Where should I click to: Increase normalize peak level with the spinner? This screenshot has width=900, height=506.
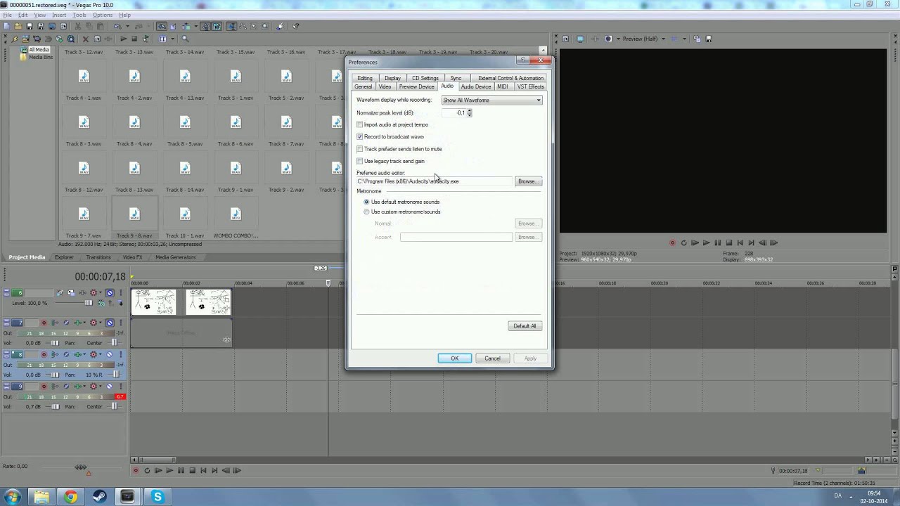point(469,111)
